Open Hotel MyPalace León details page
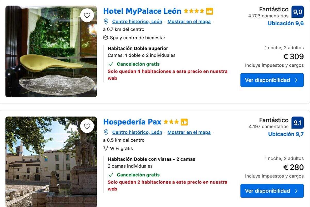The height and width of the screenshot is (207, 310). pos(142,11)
